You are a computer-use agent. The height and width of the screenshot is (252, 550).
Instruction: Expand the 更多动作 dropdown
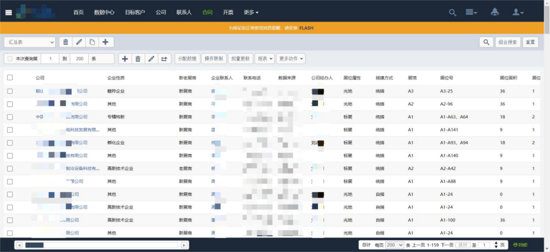click(x=291, y=59)
